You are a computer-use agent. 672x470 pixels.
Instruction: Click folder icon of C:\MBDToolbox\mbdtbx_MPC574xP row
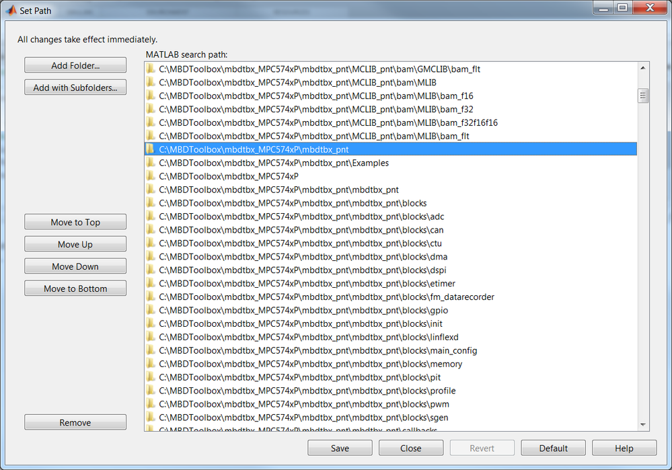point(150,175)
